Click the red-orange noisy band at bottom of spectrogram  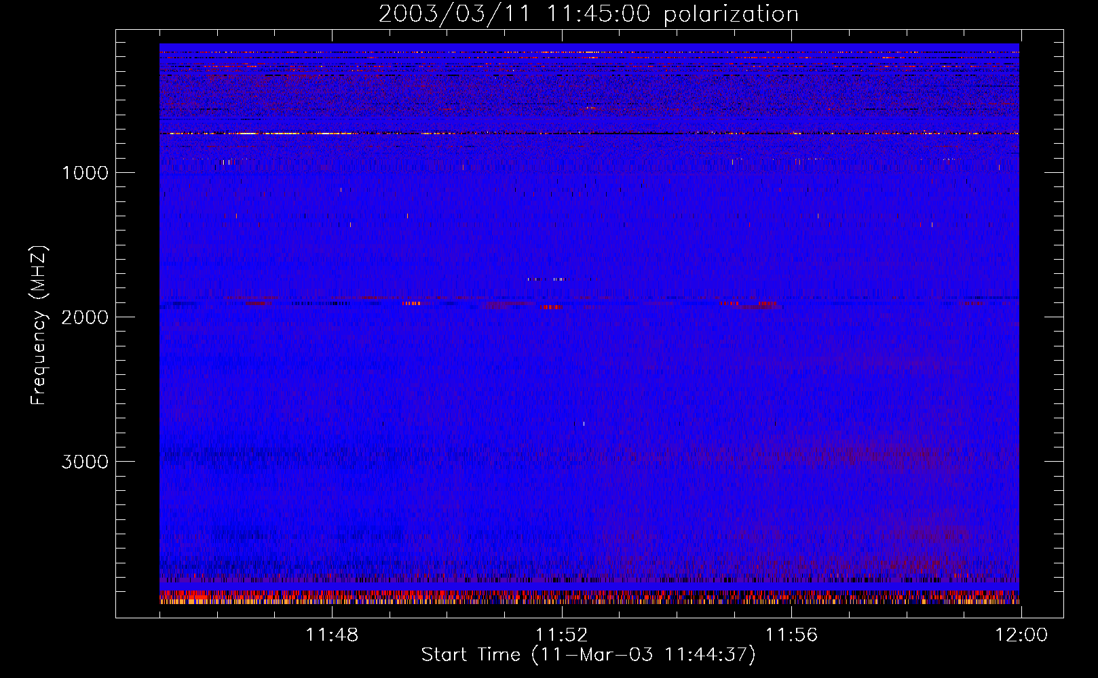tap(589, 597)
